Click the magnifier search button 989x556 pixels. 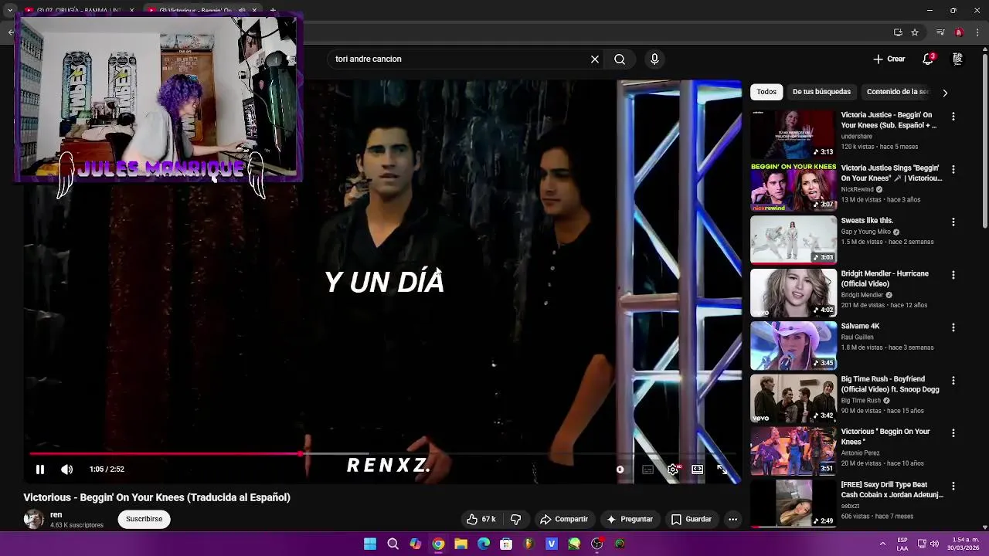tap(620, 59)
